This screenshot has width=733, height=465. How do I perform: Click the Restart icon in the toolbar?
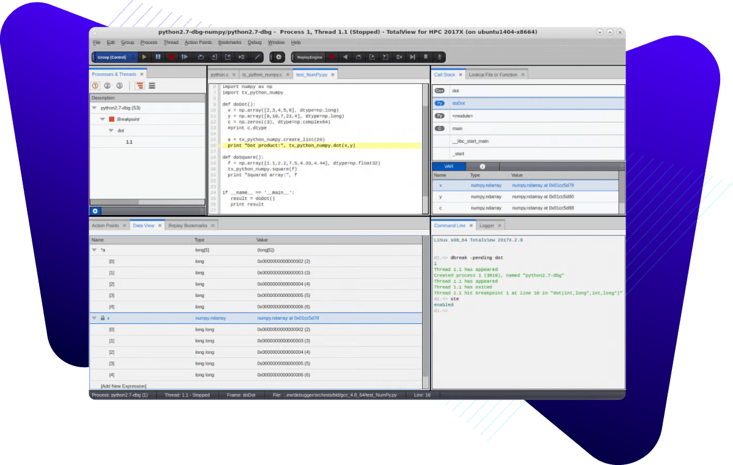(185, 57)
